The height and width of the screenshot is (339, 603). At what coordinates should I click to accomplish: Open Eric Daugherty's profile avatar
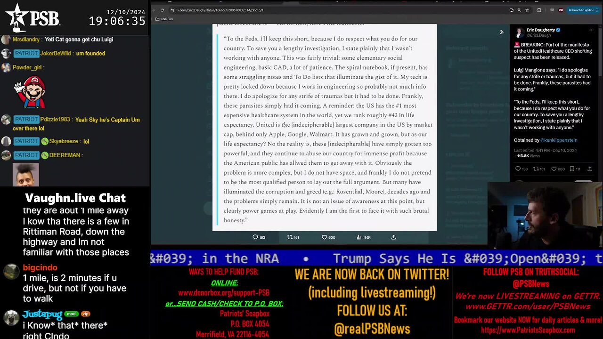point(519,32)
